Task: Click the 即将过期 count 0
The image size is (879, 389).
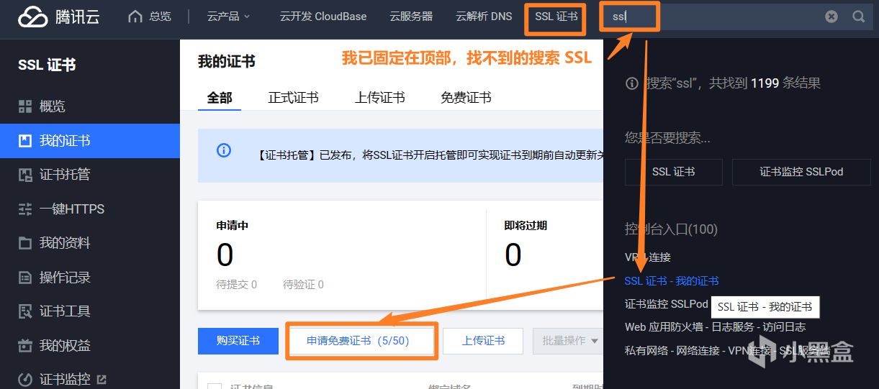Action: [x=513, y=255]
